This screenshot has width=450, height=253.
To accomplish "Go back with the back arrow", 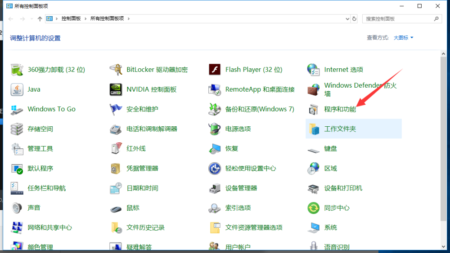I will tap(11, 19).
